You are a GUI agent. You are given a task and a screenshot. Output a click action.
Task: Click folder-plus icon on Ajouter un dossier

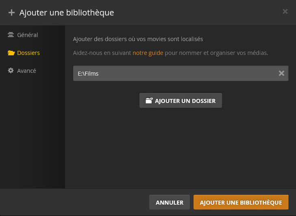point(149,100)
